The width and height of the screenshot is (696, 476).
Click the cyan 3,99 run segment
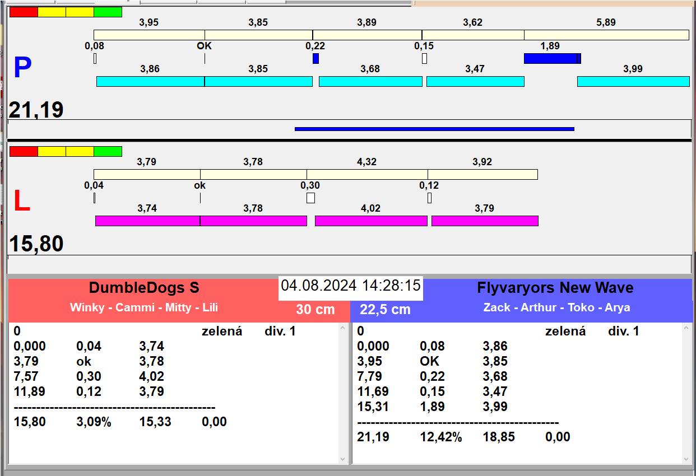tap(633, 81)
